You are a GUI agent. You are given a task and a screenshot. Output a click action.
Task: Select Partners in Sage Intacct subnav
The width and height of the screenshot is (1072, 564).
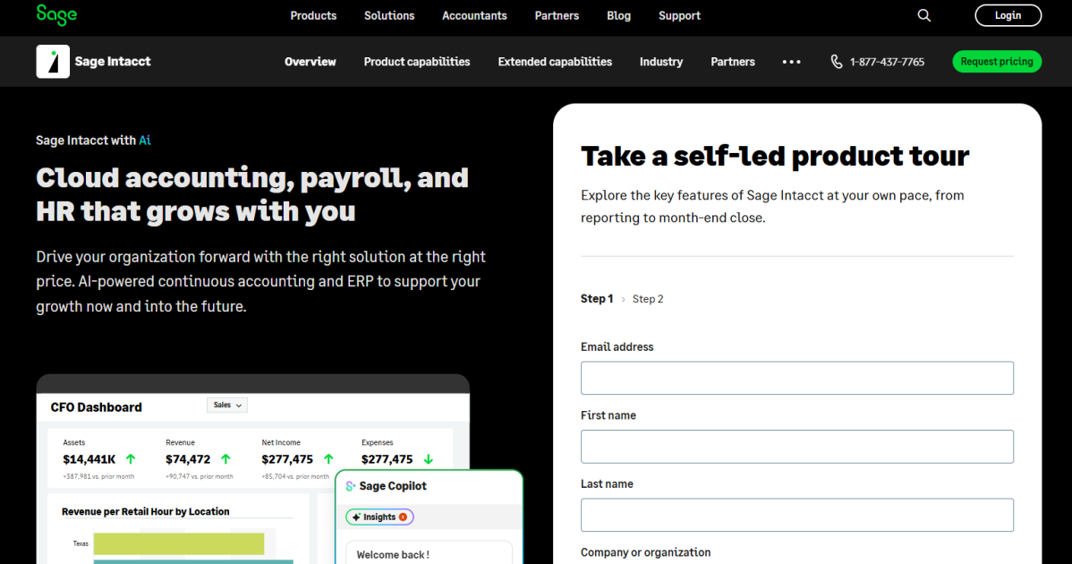pos(733,62)
